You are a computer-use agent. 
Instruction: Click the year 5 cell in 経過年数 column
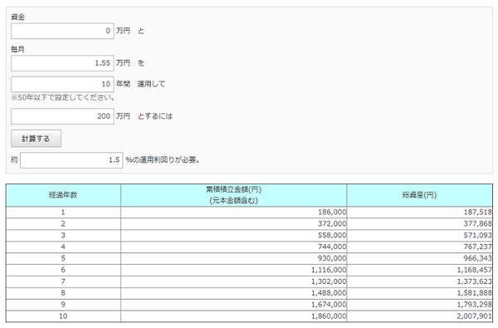click(x=63, y=258)
